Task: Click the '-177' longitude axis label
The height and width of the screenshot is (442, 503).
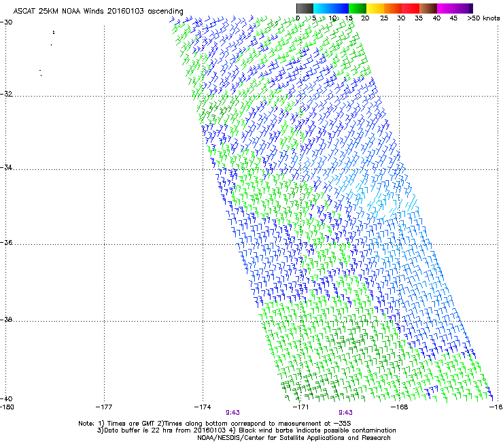Action: point(104,407)
